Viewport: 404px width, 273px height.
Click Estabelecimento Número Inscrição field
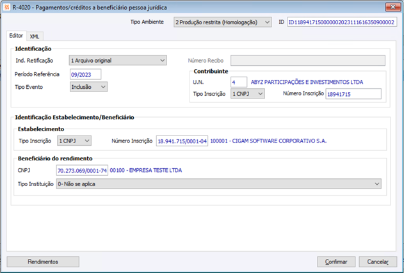pyautogui.click(x=182, y=141)
